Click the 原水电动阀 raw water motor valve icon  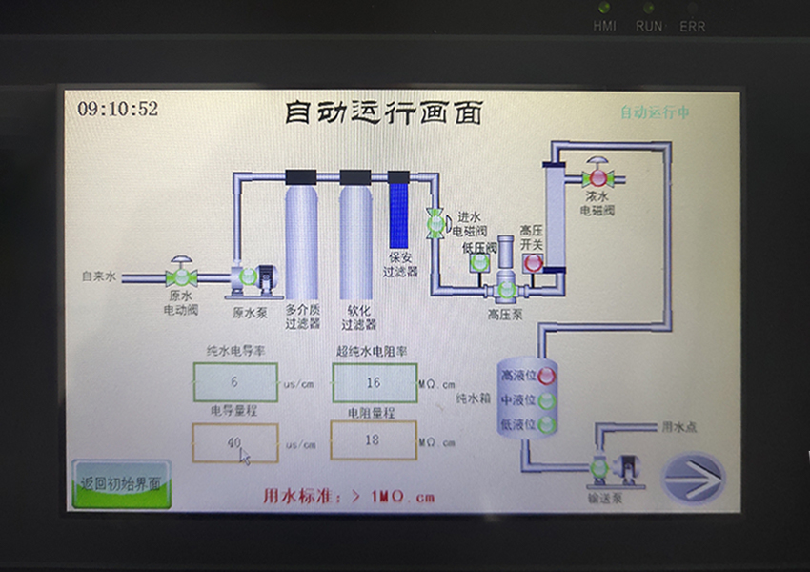tap(184, 278)
